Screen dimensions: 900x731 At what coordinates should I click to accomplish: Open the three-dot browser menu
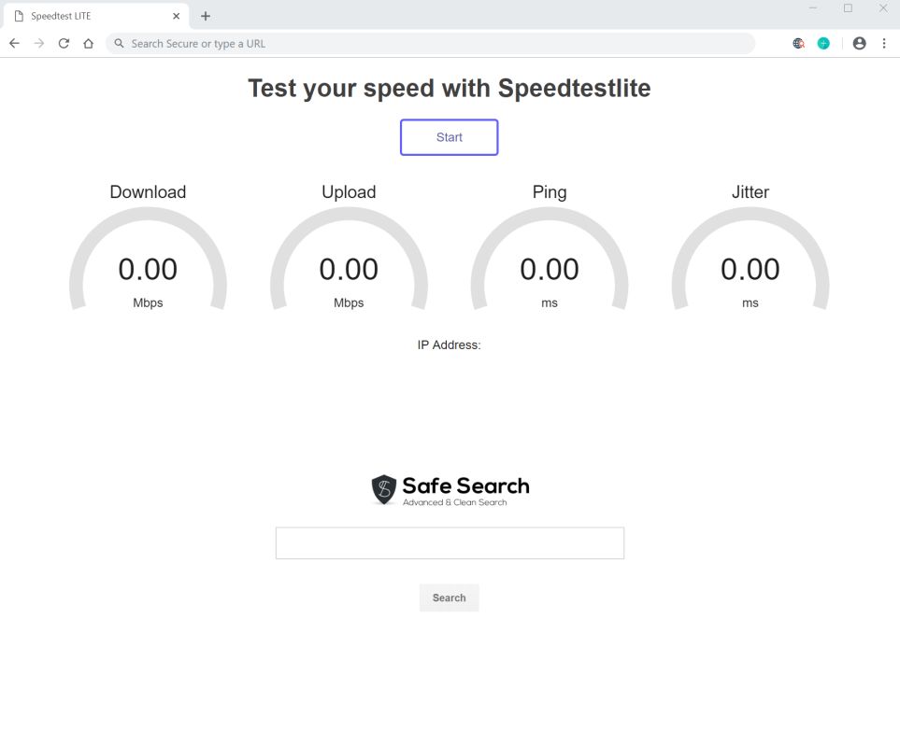click(884, 43)
